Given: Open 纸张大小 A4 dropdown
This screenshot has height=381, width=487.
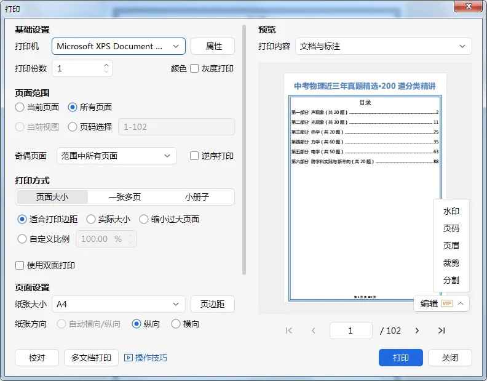Looking at the screenshot, I should point(119,304).
